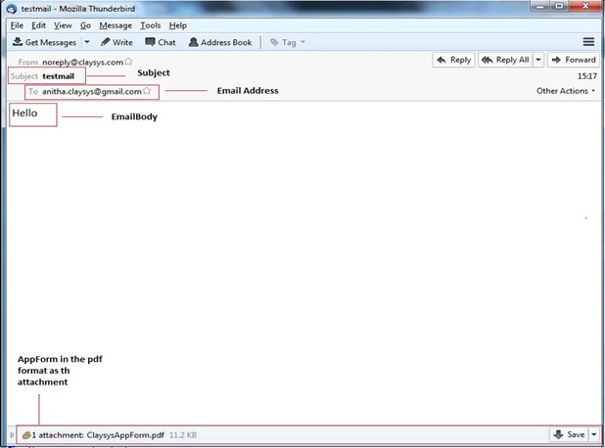Open the Tools menu

(x=150, y=25)
